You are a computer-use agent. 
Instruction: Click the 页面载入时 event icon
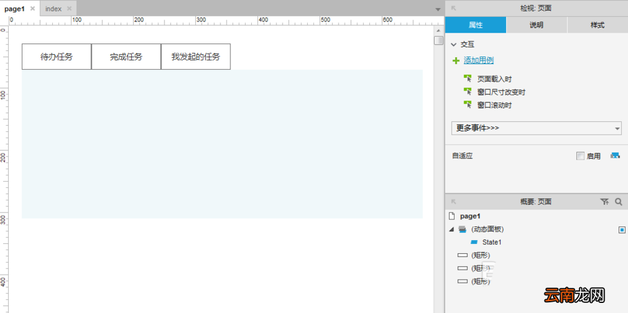click(467, 79)
